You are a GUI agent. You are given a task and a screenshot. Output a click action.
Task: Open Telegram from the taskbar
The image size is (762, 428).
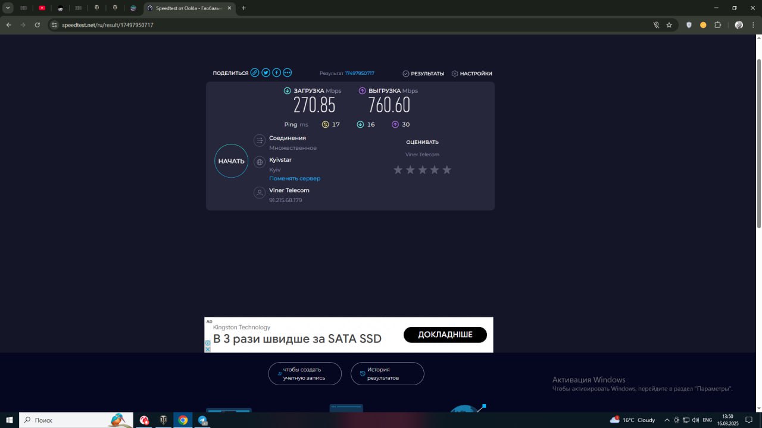(x=203, y=420)
